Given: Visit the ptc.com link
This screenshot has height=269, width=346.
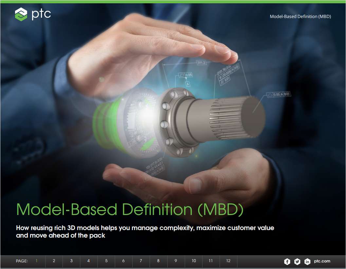Looking at the screenshot, I should [322, 261].
